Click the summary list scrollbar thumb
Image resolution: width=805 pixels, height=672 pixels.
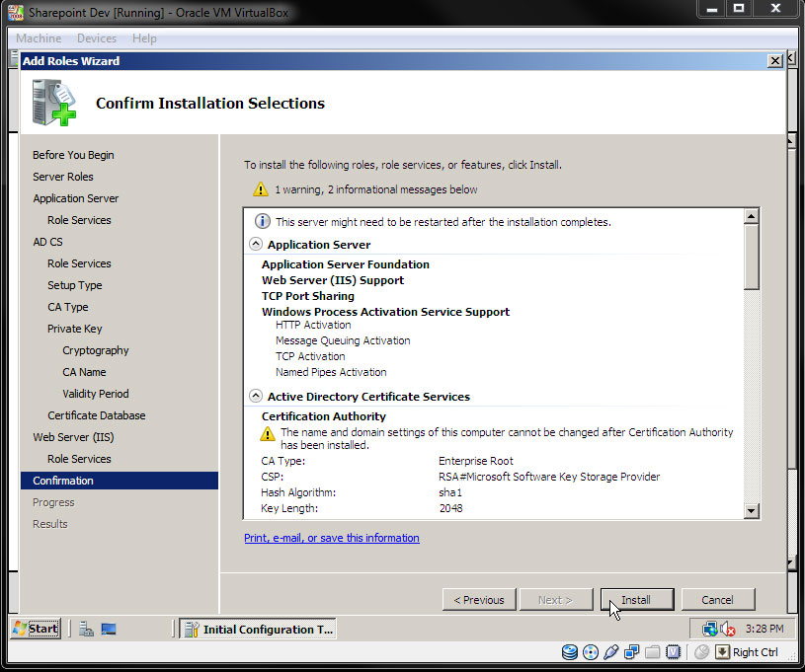(x=751, y=257)
